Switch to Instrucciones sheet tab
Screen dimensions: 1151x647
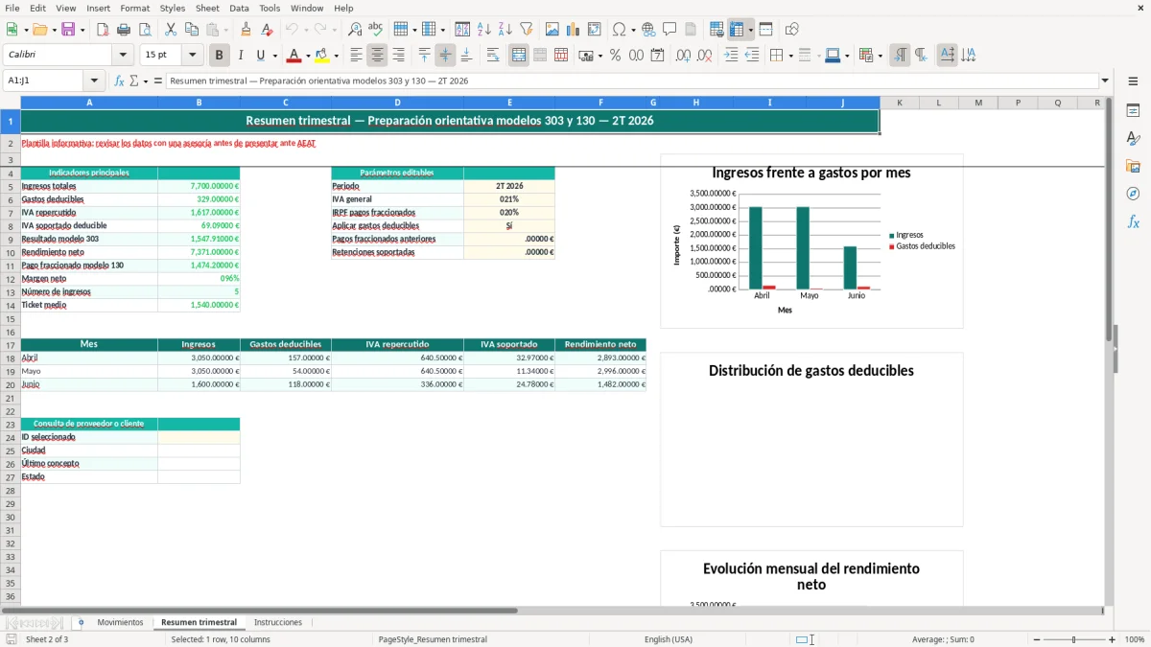coord(277,623)
